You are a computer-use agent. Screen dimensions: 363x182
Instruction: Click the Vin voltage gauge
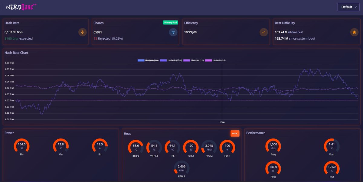[x=61, y=146]
